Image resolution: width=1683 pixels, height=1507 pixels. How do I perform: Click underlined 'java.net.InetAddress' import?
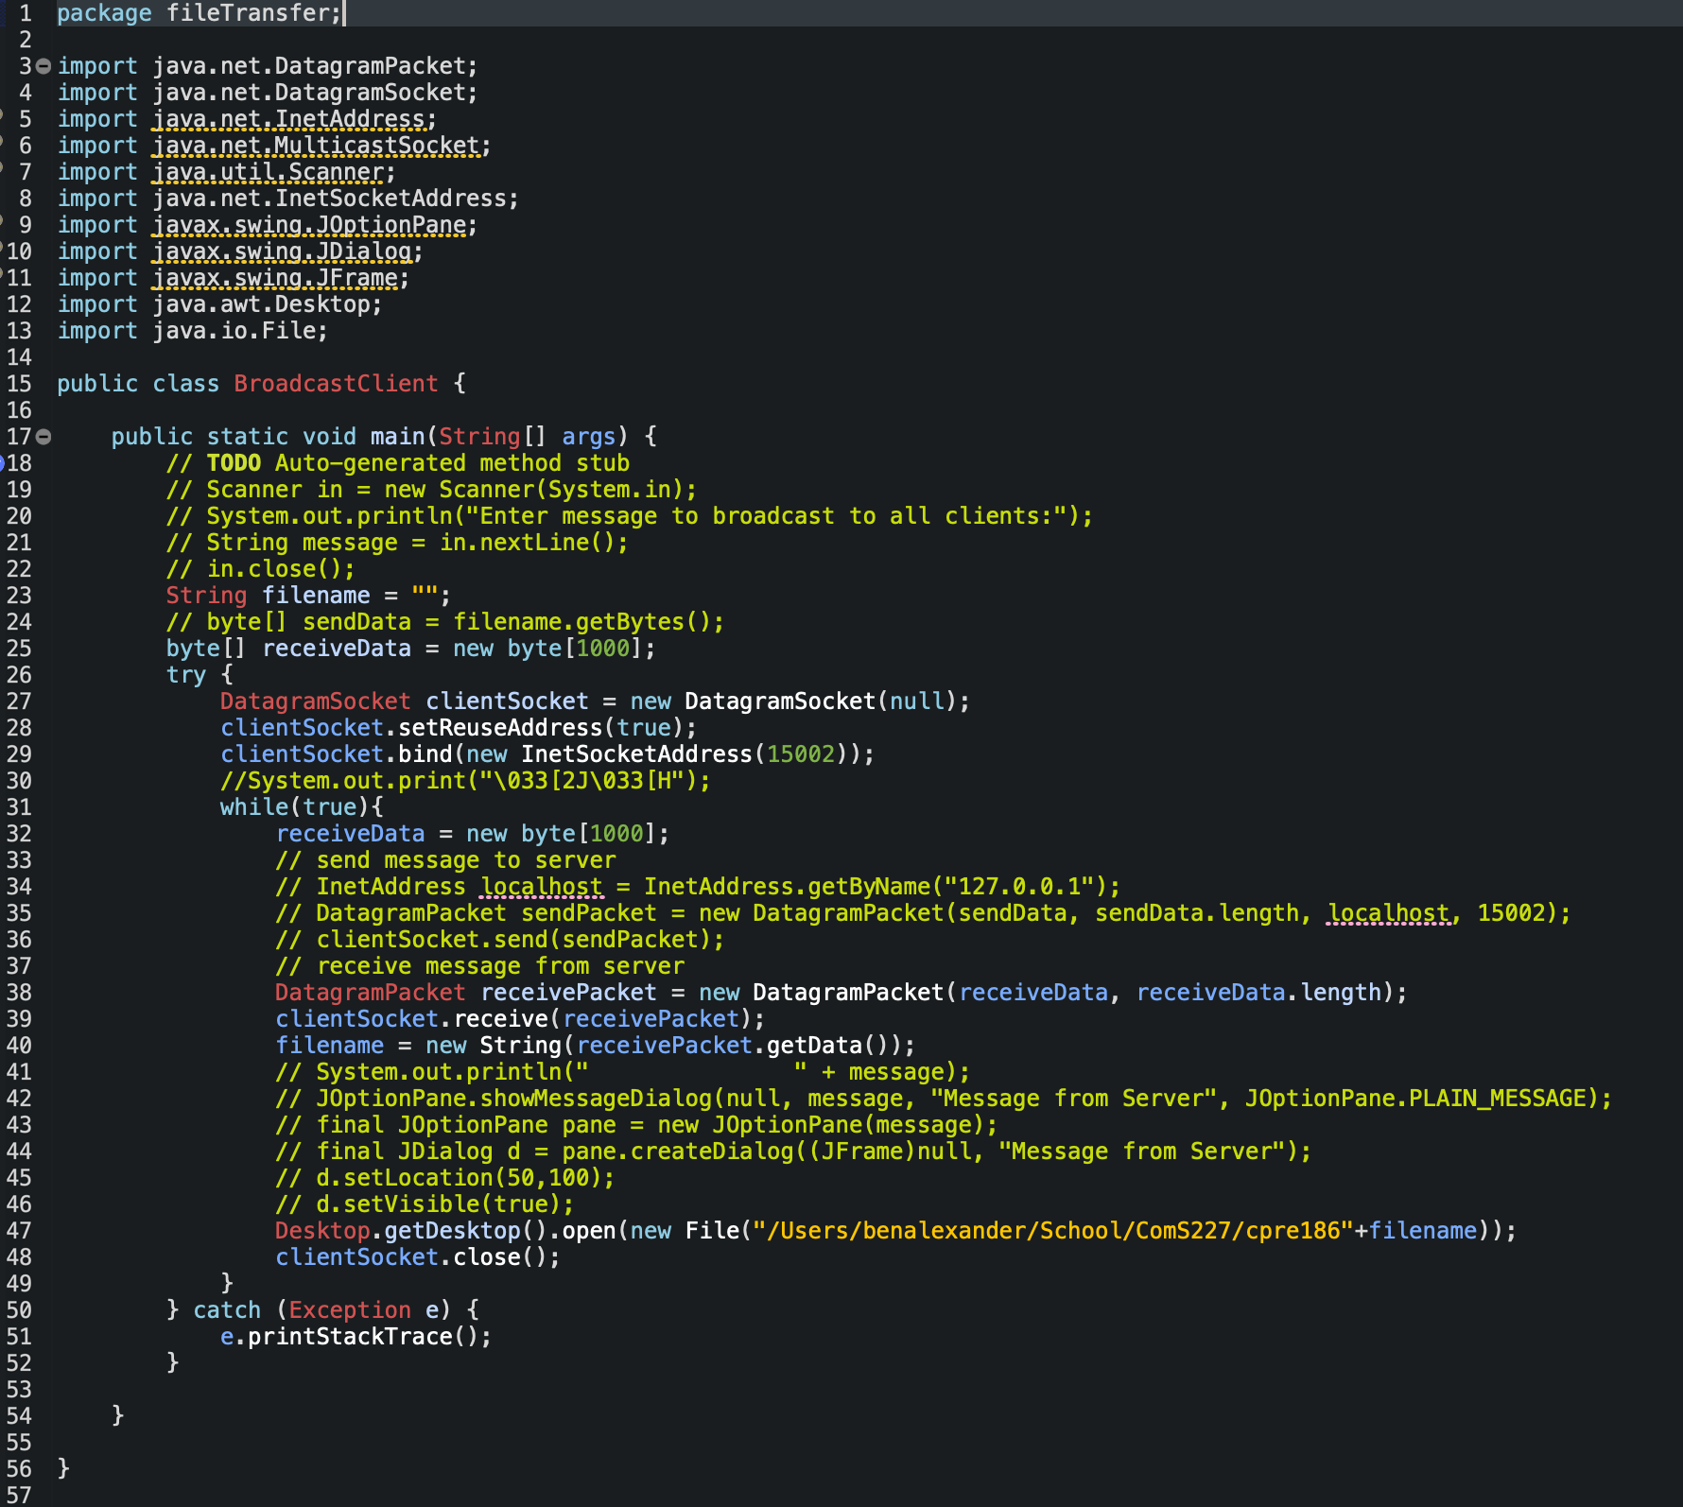[289, 119]
